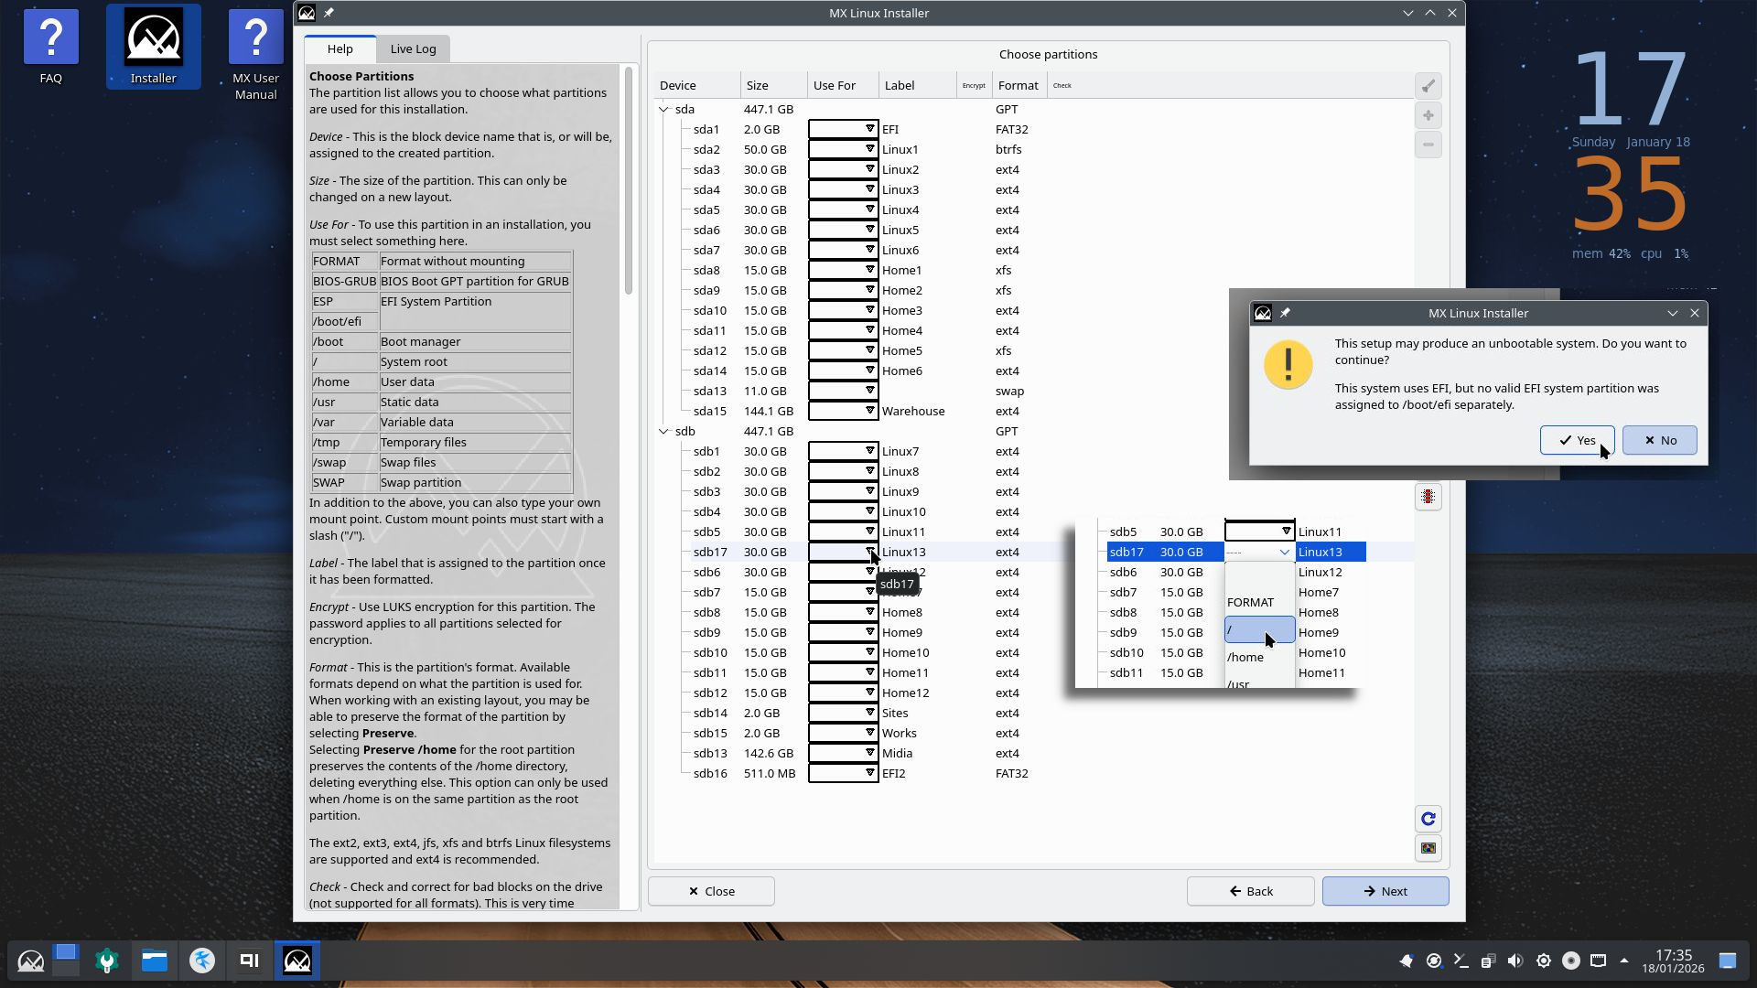This screenshot has width=1757, height=988.
Task: Click the add partition plus icon
Action: [x=1428, y=115]
